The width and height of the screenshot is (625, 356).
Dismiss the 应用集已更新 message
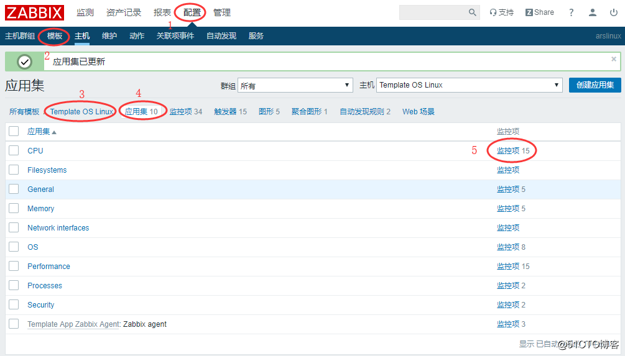(614, 59)
